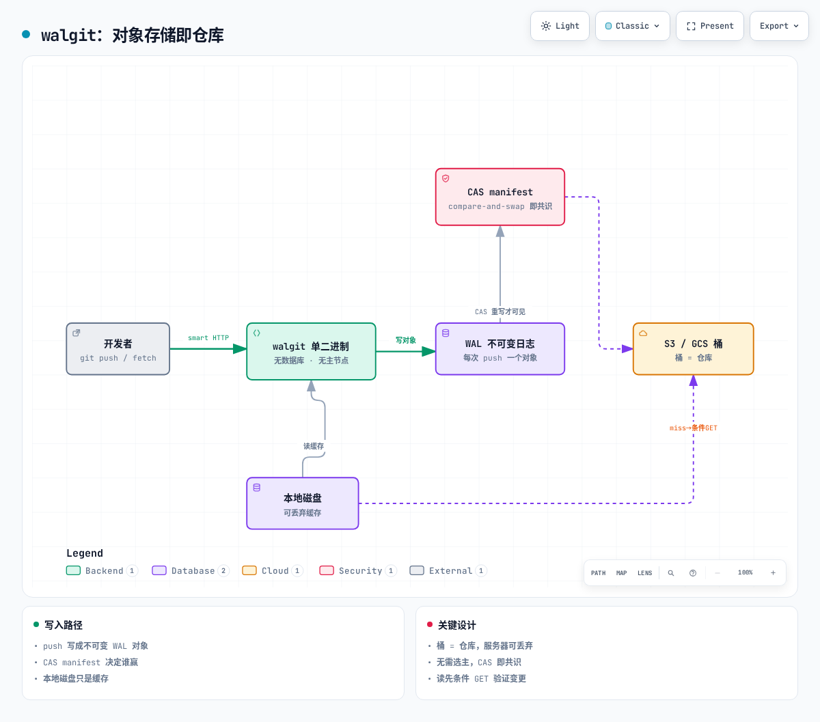Screen dimensions: 820x722
Task: Click the bullet CAS manifest 决定谁赢
Action: tap(90, 663)
